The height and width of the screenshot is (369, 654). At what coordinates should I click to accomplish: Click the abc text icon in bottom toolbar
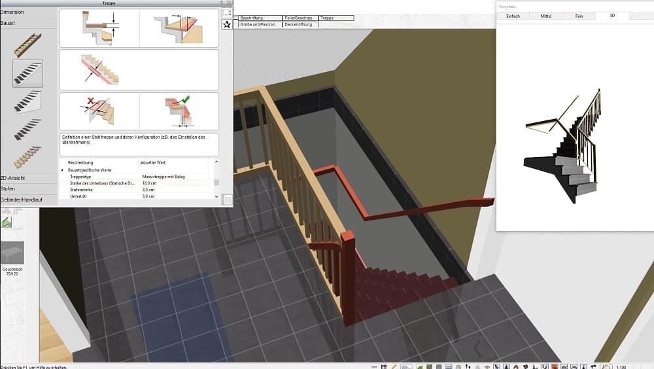(x=564, y=366)
